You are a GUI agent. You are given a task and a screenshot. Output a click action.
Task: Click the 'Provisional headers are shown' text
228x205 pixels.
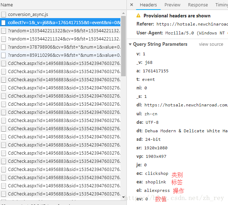point(177,16)
